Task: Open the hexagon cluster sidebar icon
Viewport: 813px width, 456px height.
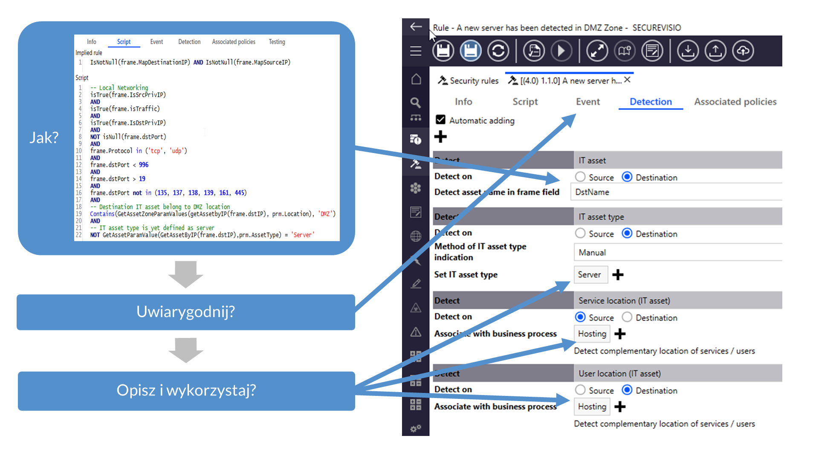Action: [x=416, y=188]
